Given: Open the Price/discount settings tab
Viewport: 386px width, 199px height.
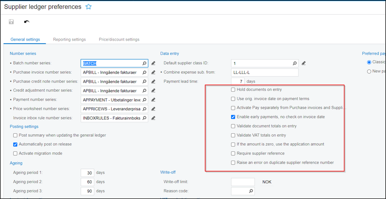Looking at the screenshot, I should 119,39.
